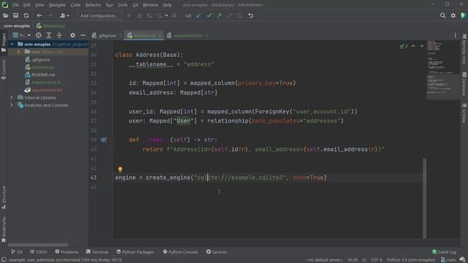Image resolution: width=468 pixels, height=263 pixels.
Task: Click Collapse All in Project panel
Action: tap(59, 35)
